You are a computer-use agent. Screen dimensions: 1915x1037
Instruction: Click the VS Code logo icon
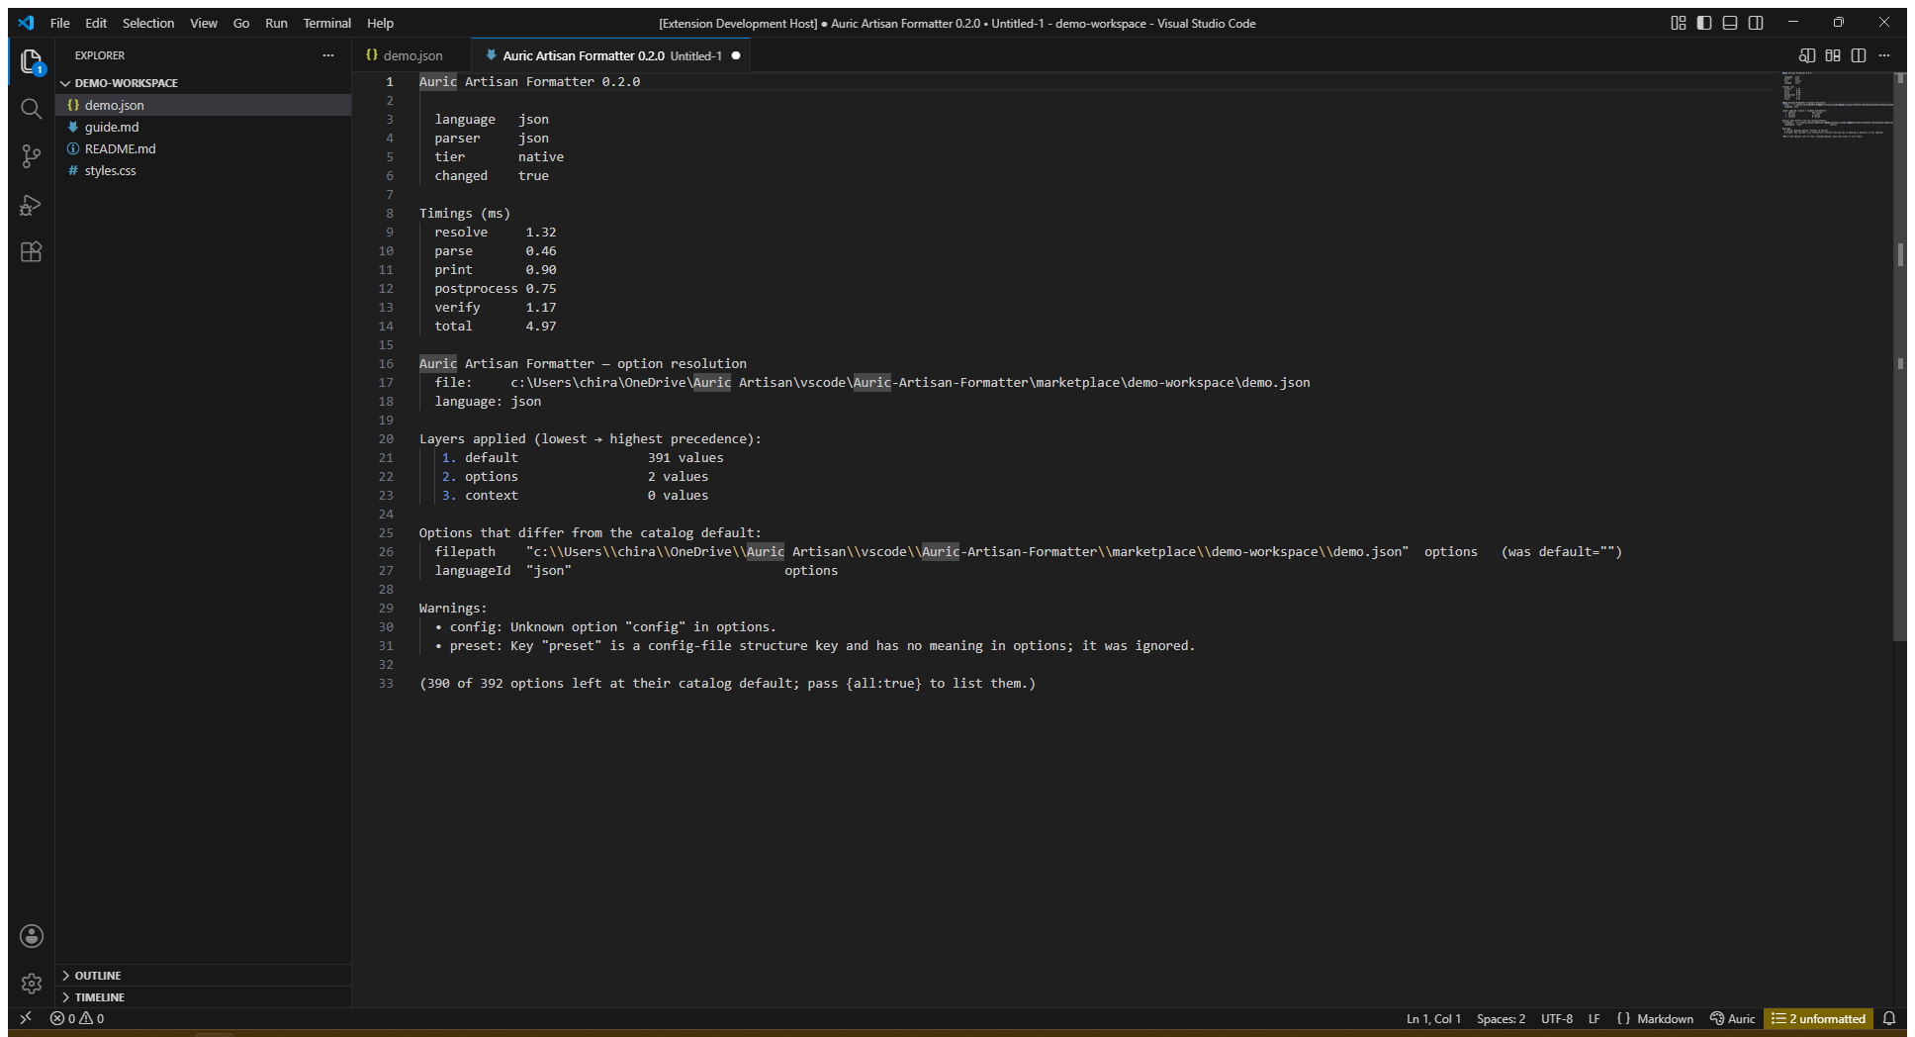26,23
